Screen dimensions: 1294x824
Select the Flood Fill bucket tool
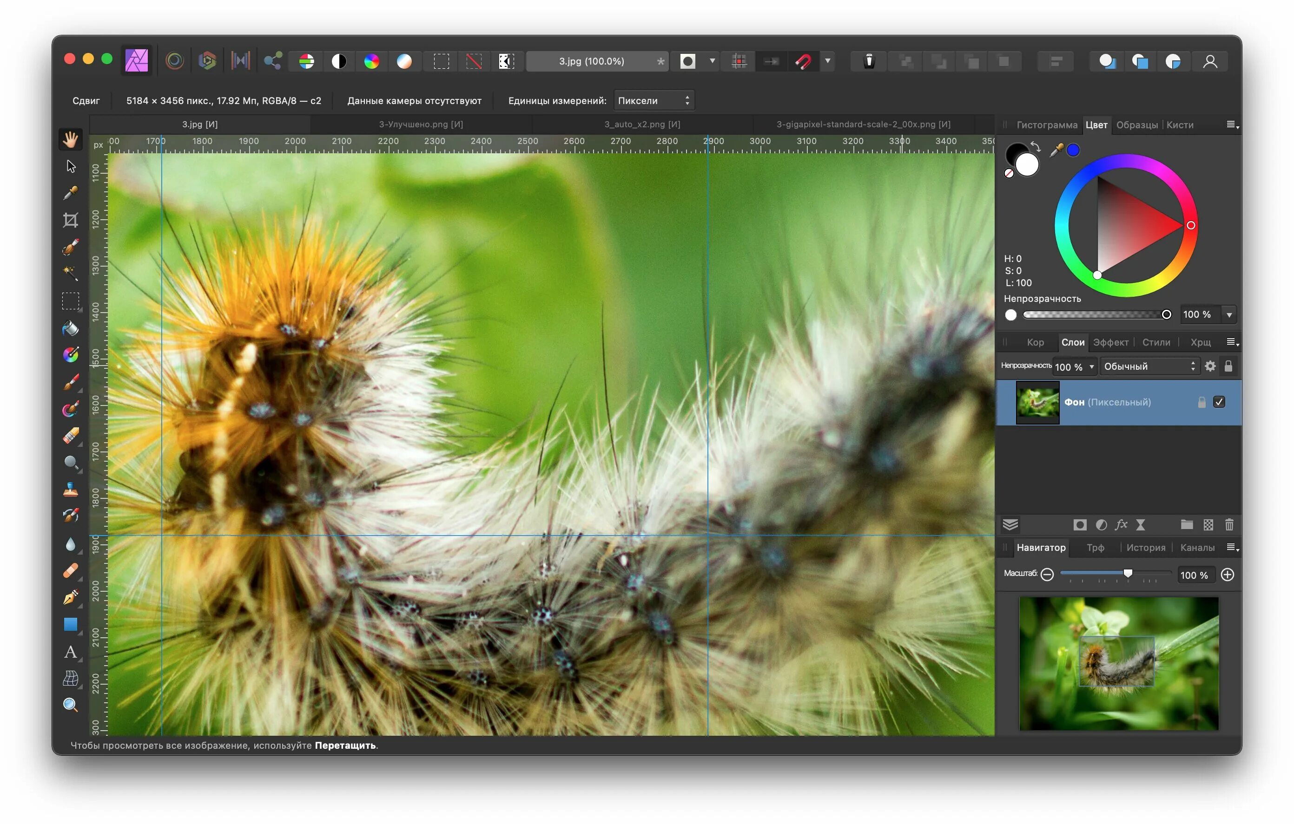pos(70,327)
